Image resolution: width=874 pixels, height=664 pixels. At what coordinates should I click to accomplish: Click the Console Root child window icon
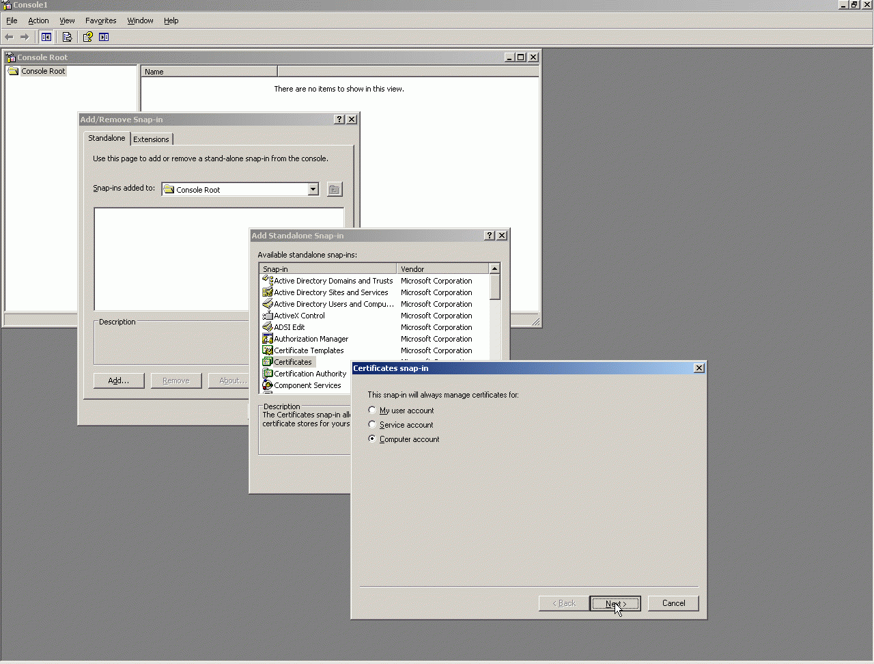(11, 57)
